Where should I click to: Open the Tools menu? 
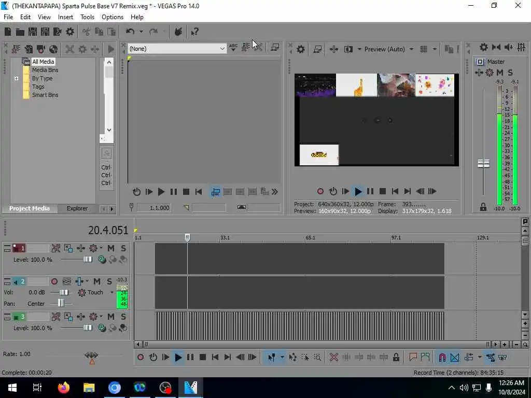[x=87, y=17]
